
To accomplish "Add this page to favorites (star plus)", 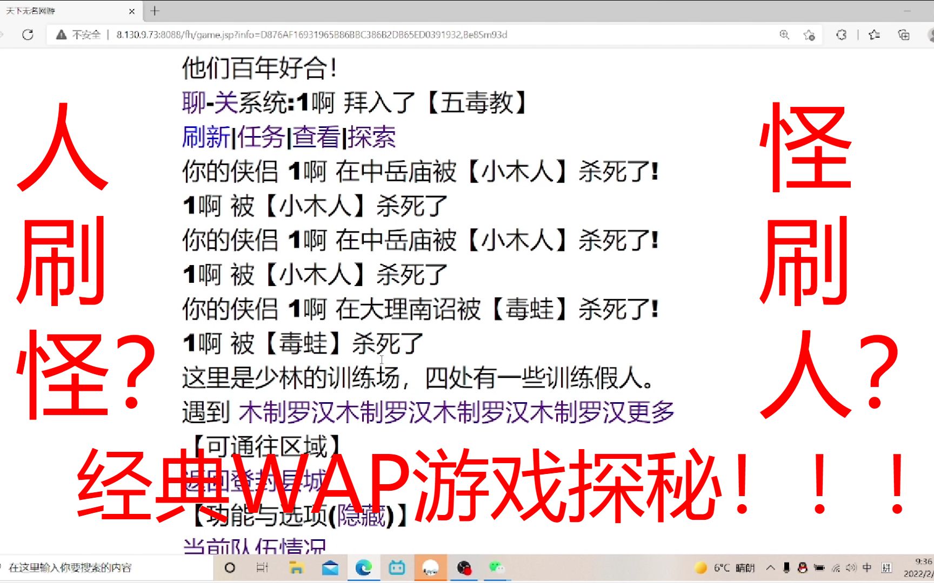I will coord(809,35).
